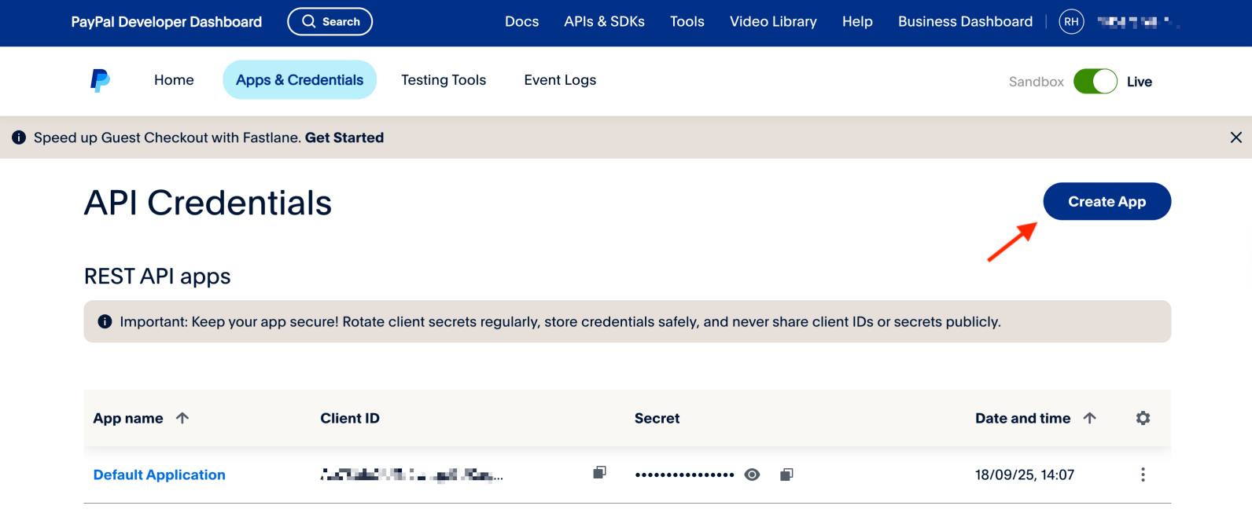Viewport: 1252px width, 513px height.
Task: Click the PayPal logo icon
Action: tap(100, 80)
